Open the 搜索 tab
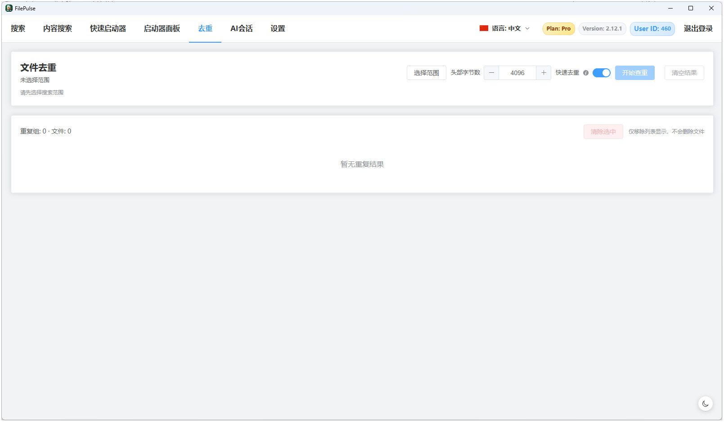The image size is (724, 422). click(18, 29)
